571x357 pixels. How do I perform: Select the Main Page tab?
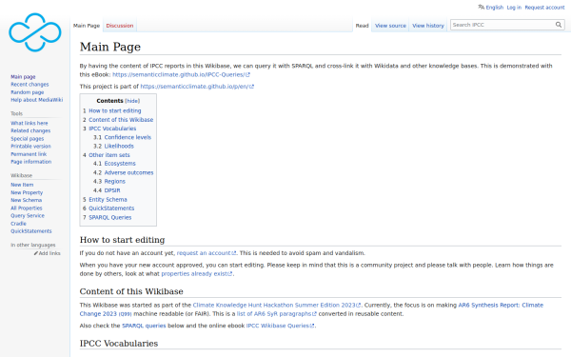click(87, 26)
